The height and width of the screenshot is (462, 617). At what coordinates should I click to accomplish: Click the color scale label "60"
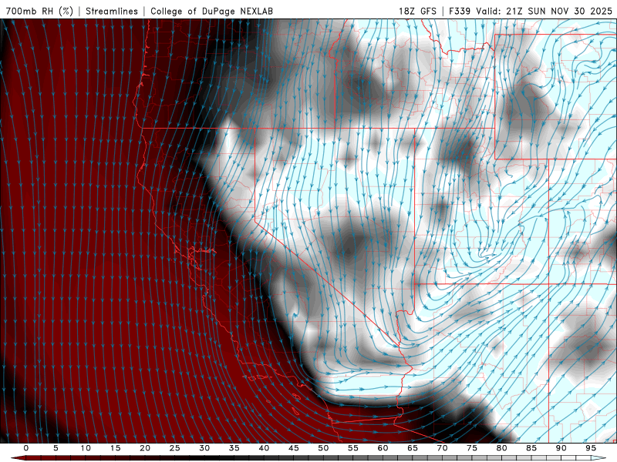click(383, 448)
